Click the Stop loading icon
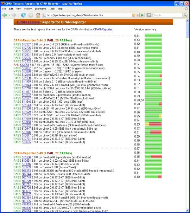 tap(31, 15)
